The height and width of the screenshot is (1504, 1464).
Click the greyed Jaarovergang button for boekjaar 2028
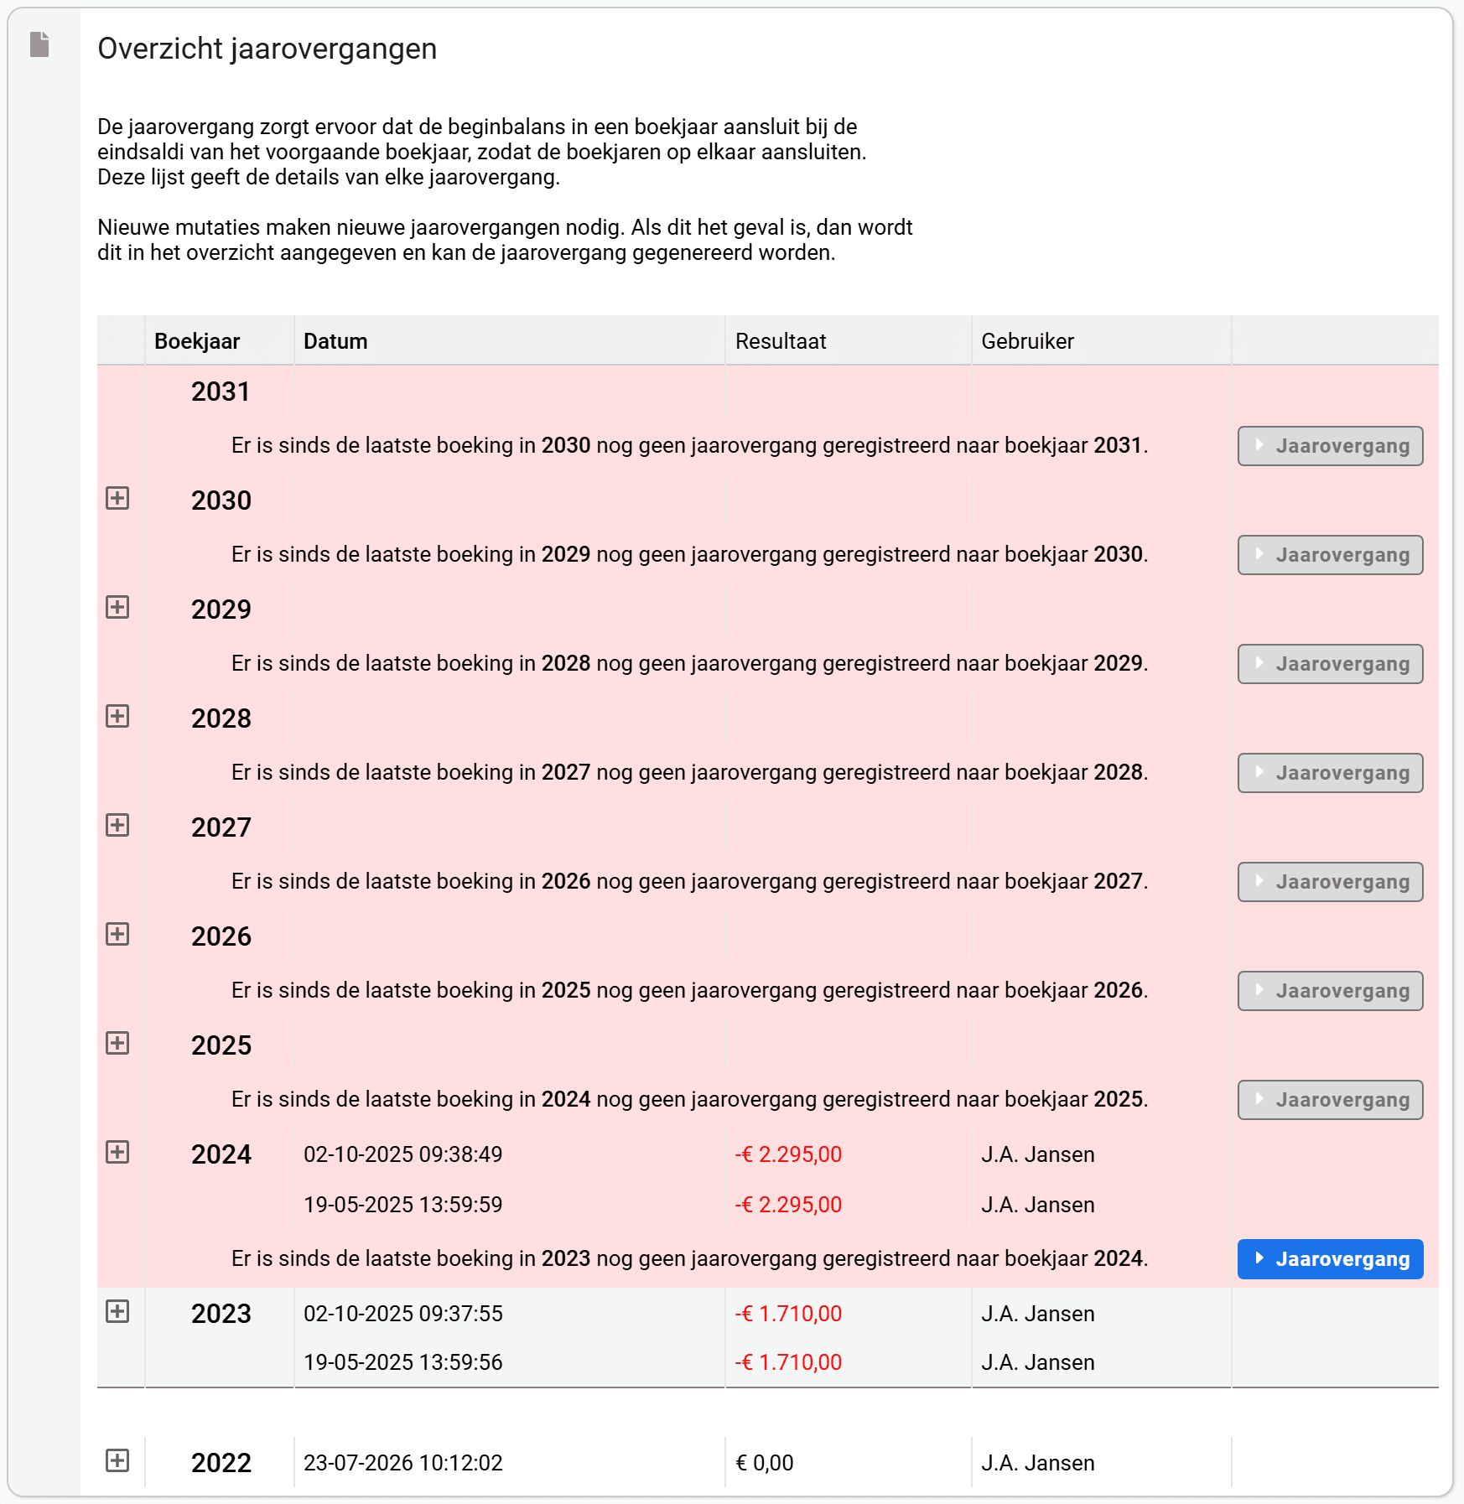pos(1330,773)
